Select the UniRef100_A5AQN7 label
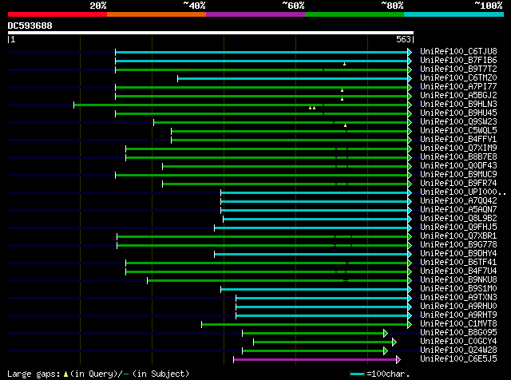Viewport: 511px width, 380px height. (458, 210)
